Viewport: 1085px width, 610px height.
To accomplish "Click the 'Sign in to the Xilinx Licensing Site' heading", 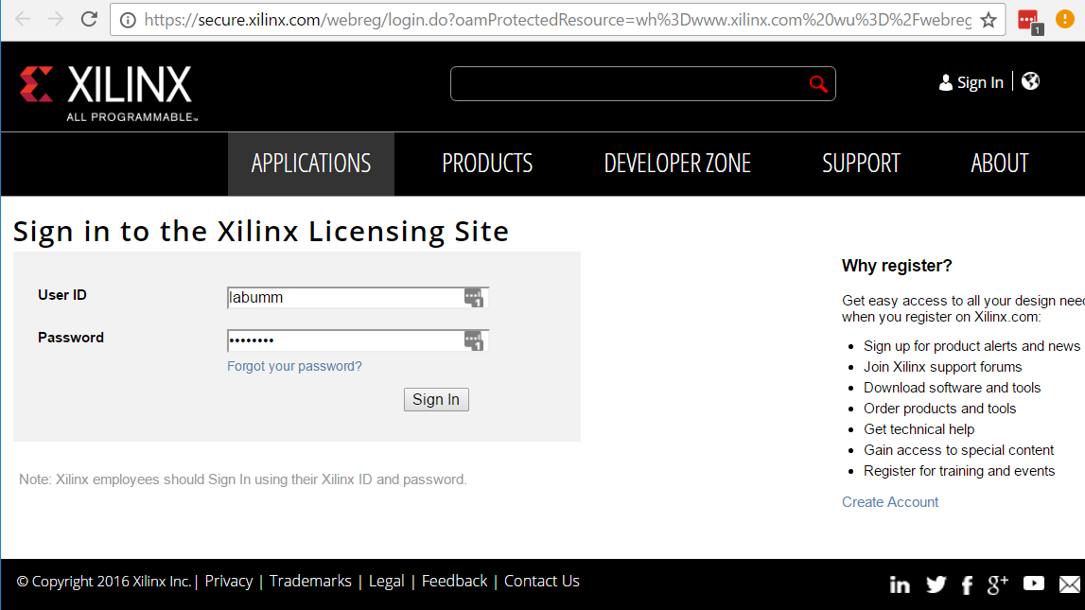I will point(261,231).
